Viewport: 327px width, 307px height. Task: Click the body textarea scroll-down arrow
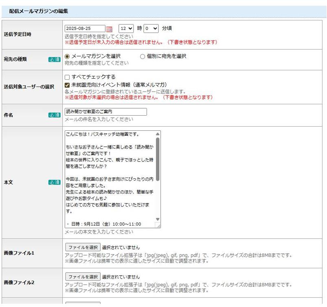[158, 219]
